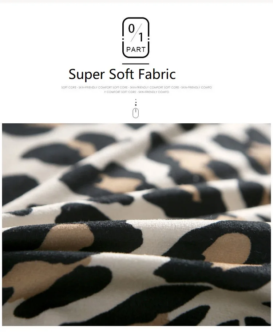Click the 01 PART badge icon
273x335 pixels.
coord(135,37)
